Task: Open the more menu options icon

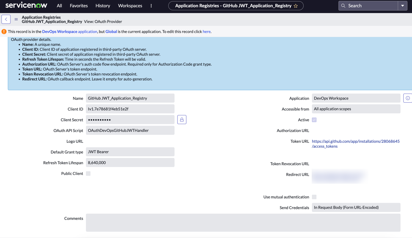Action: pos(151,6)
